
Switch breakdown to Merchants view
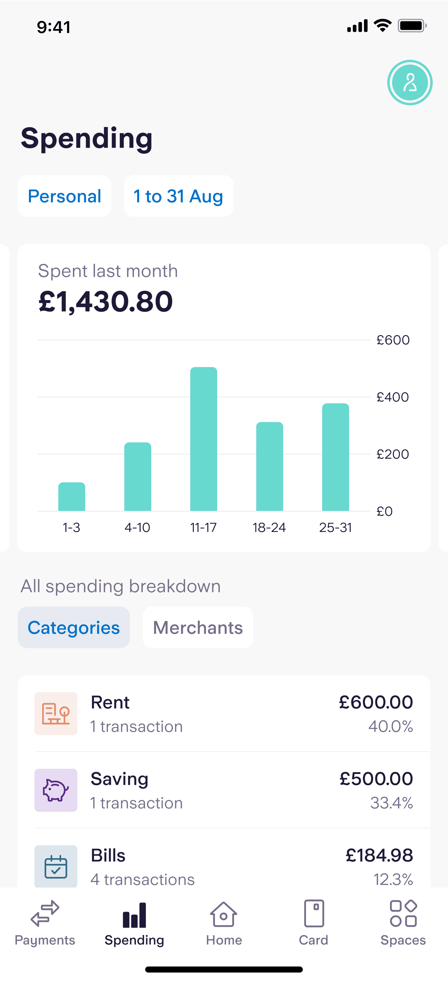(x=198, y=627)
